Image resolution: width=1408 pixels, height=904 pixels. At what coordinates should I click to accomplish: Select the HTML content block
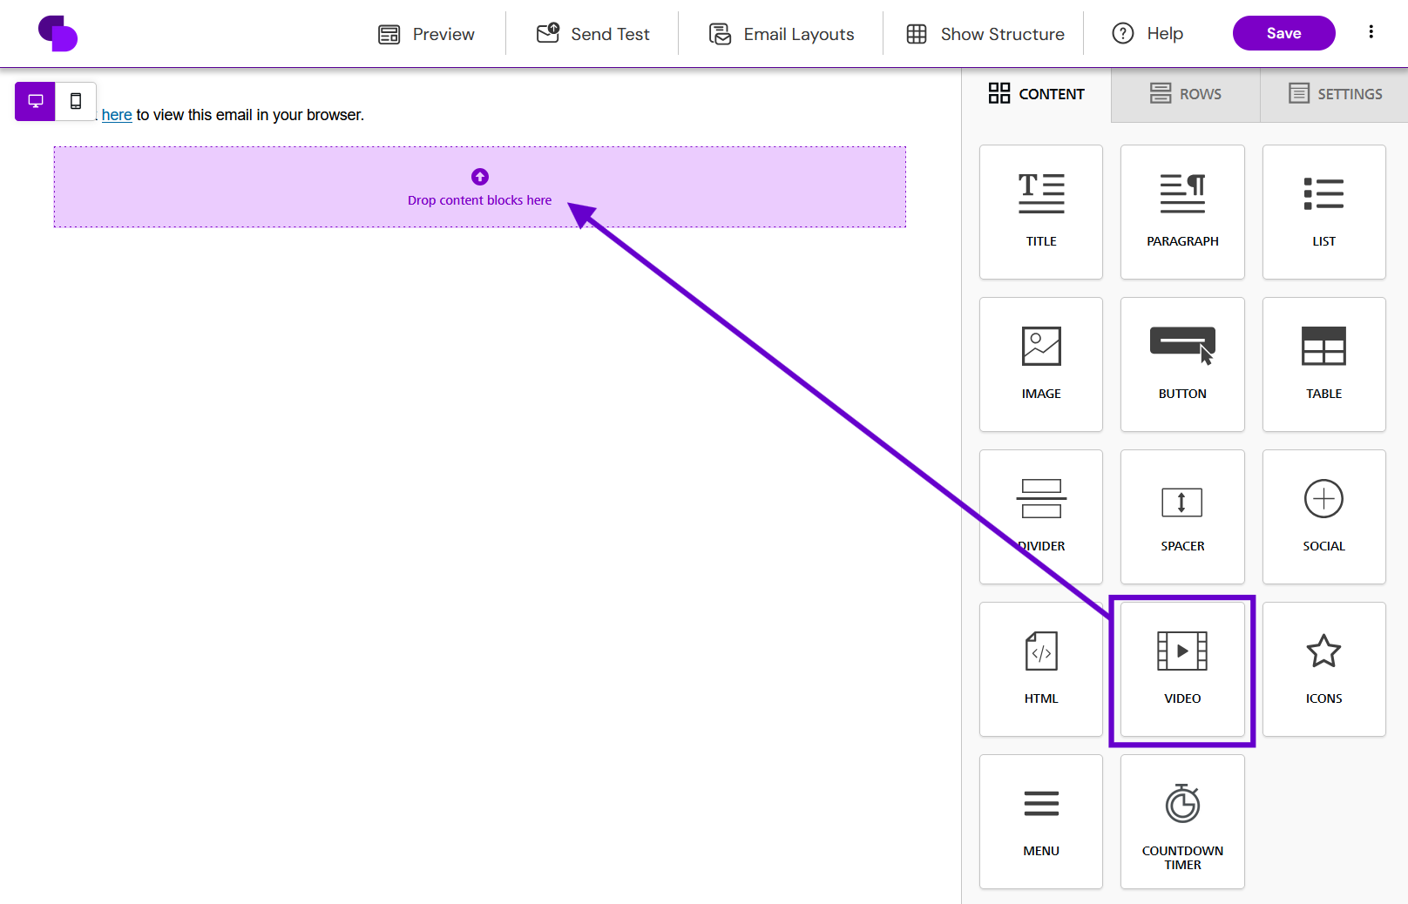tap(1041, 669)
